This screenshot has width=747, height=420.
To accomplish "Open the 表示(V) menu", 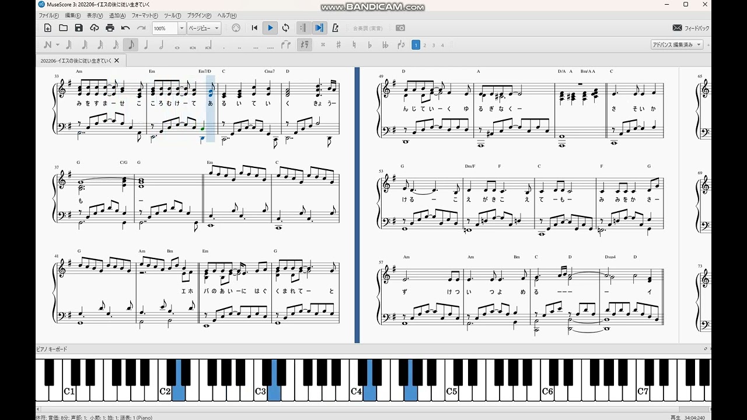I will [x=96, y=15].
